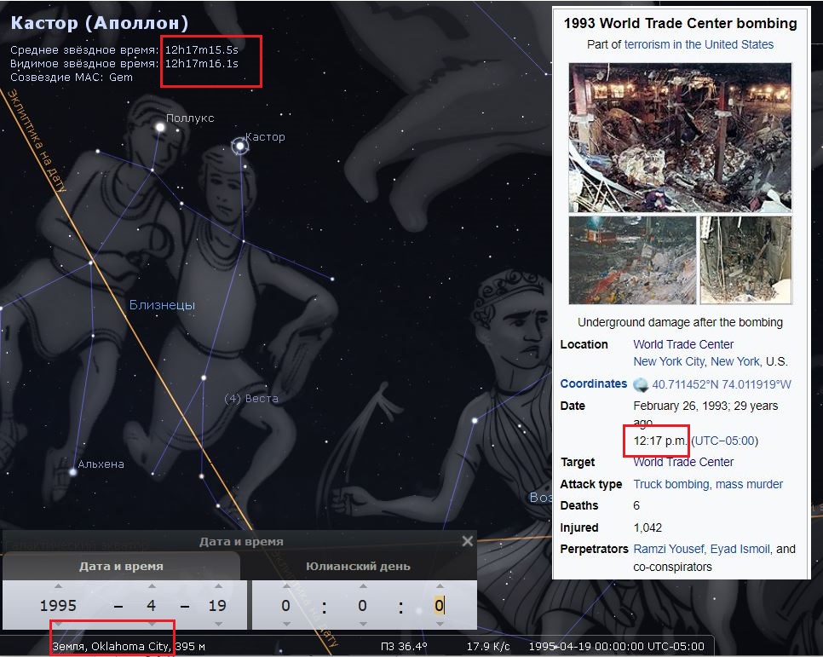Increase the day with its up arrow
The image size is (823, 657).
(x=218, y=585)
